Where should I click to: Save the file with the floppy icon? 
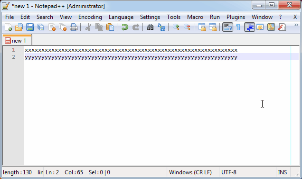[x=30, y=27]
